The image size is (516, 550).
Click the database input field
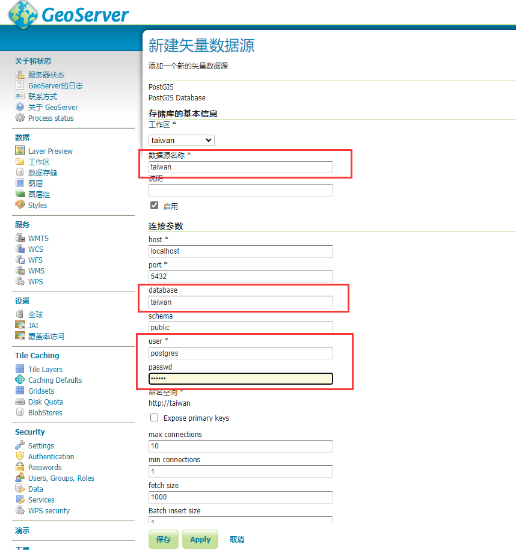pos(241,302)
